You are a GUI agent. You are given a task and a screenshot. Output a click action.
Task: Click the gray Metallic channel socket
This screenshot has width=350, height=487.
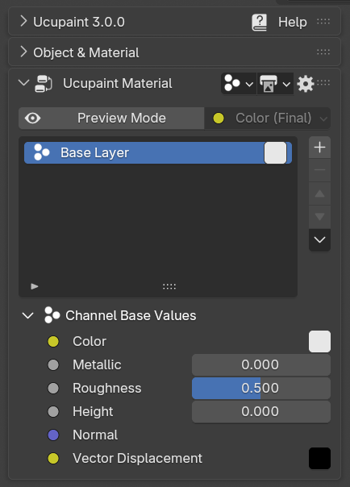click(53, 364)
